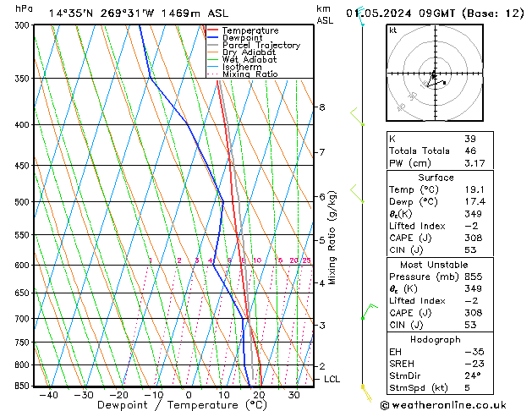Viewport: 532px width, 411px height.
Task: Click the StmDir value 24°
Action: [x=473, y=375]
